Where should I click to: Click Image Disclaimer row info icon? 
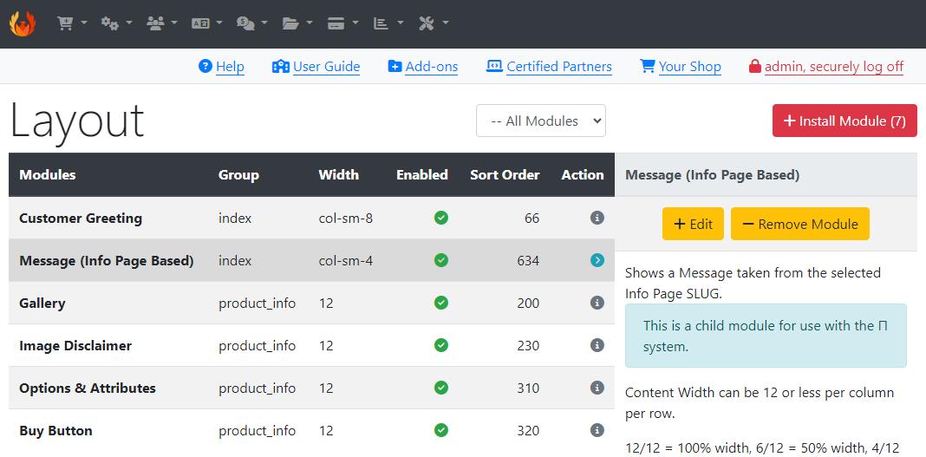coord(597,345)
